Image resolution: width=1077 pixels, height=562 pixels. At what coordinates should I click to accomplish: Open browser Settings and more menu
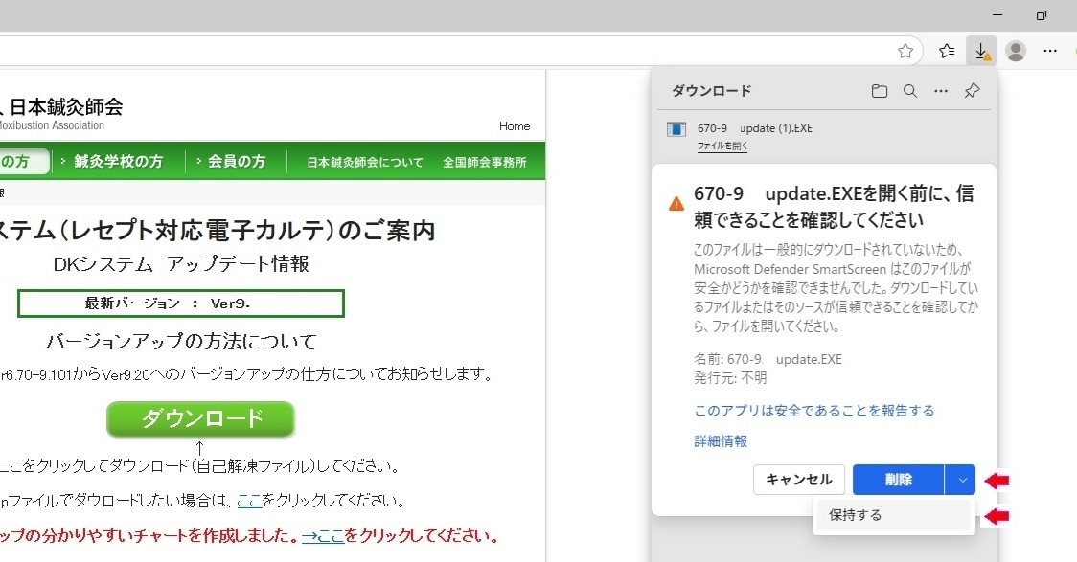1050,51
